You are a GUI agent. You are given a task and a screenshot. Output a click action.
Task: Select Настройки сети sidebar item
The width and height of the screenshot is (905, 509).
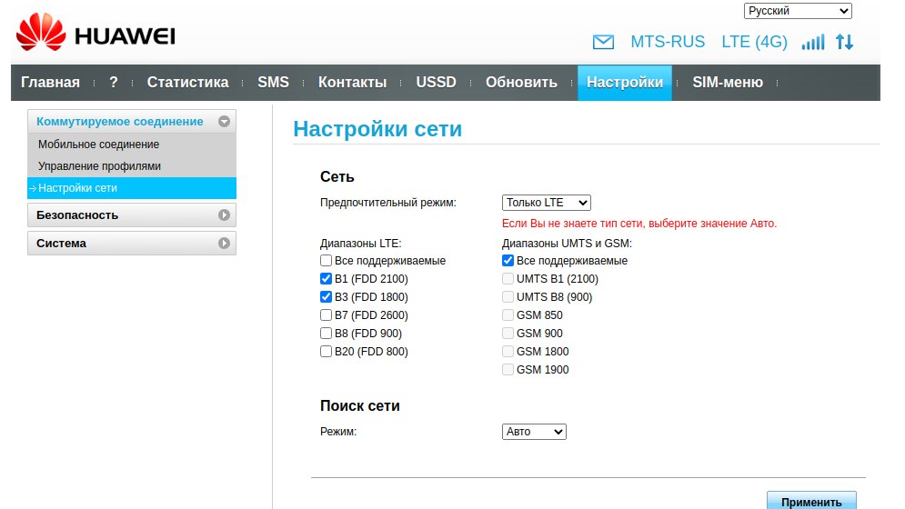132,188
